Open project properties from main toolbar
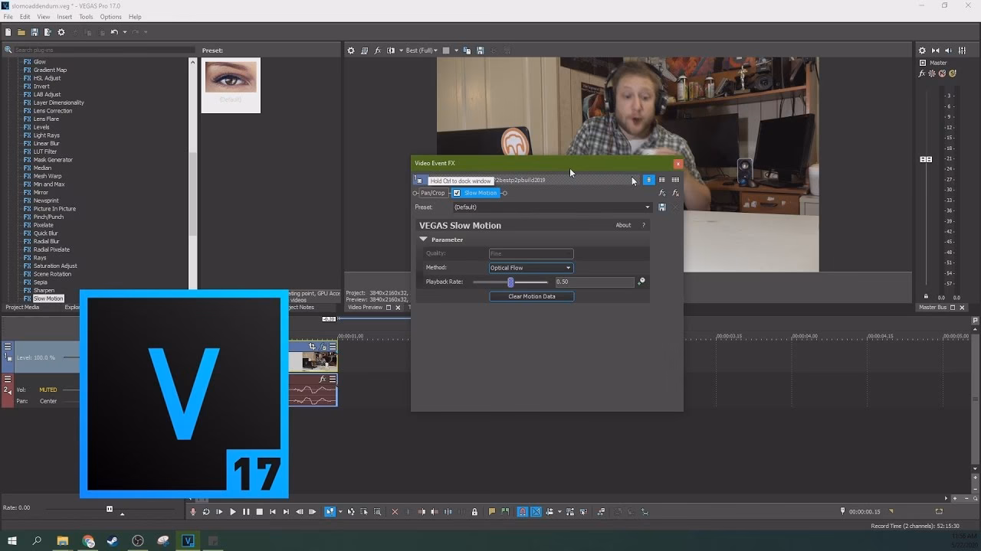Screen dimensions: 981x551 click(x=61, y=32)
